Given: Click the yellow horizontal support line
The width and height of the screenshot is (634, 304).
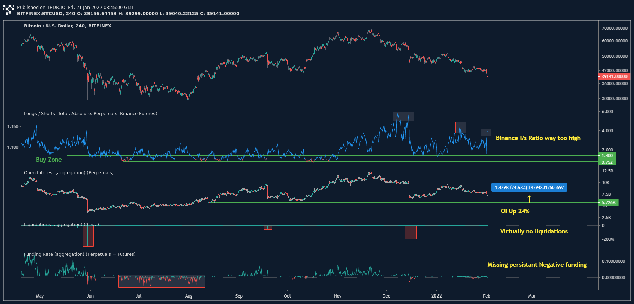Looking at the screenshot, I should 342,79.
